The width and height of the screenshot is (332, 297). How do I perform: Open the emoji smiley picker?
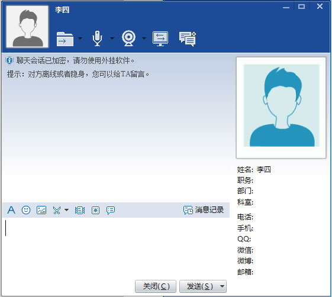26,210
